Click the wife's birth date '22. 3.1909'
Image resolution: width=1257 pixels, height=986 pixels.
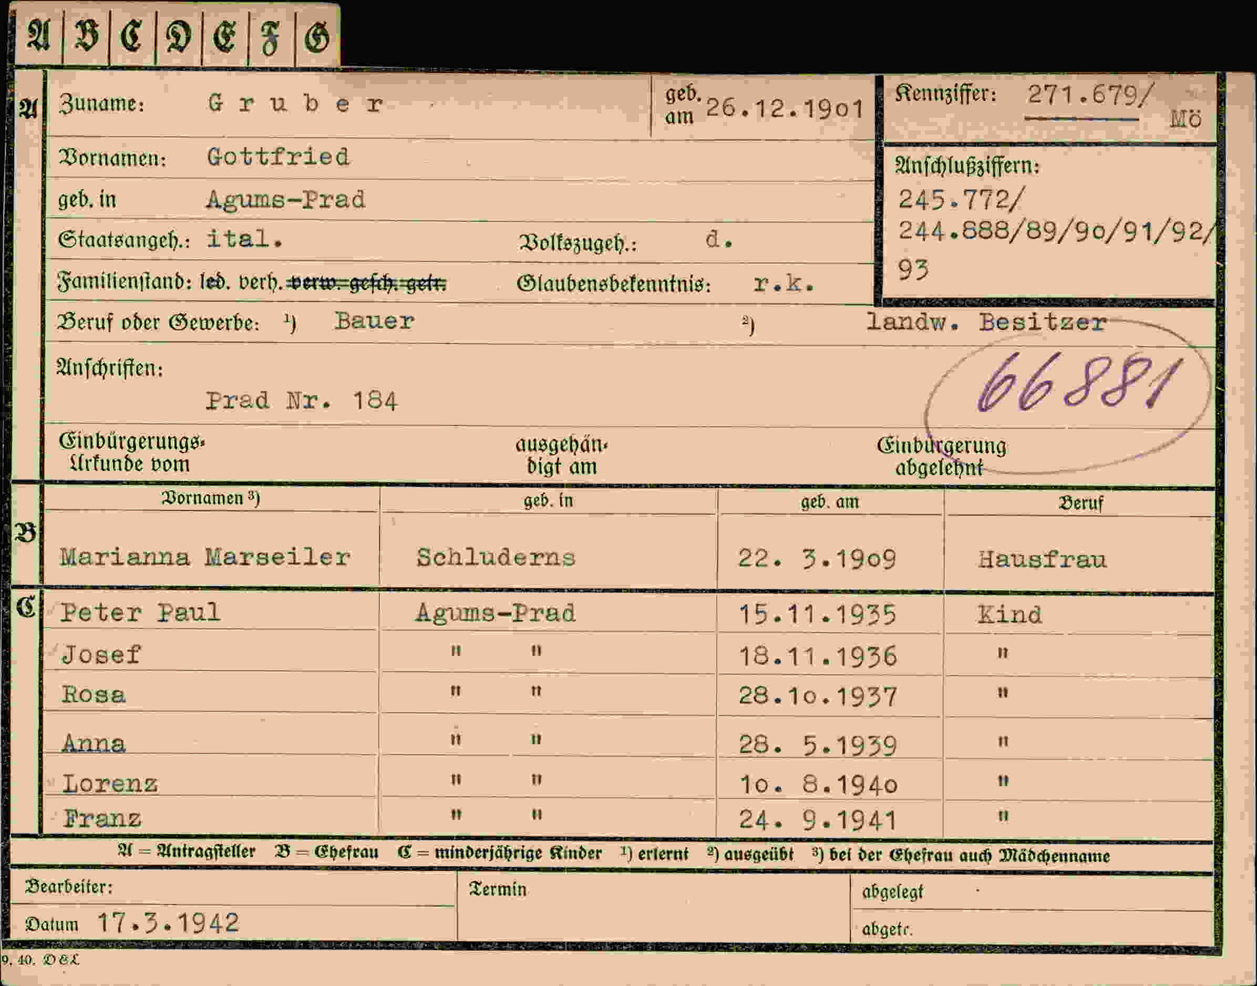tap(817, 559)
